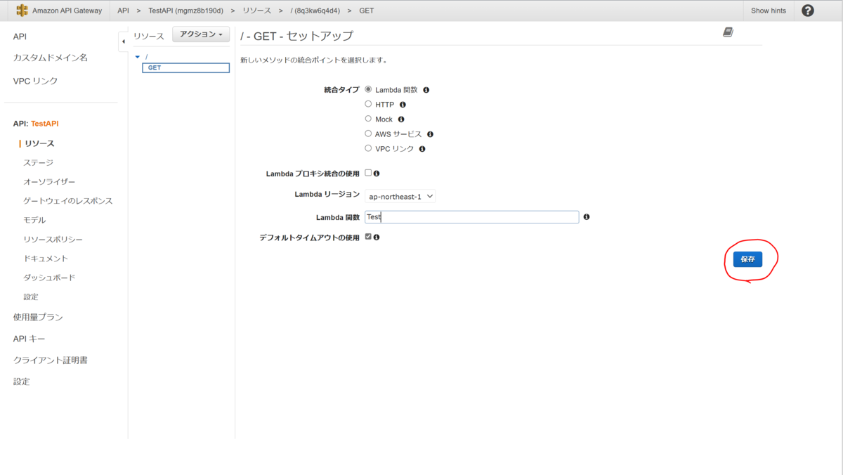Show info icon next to Lambda 関数 radio
This screenshot has width=843, height=475.
coord(426,90)
